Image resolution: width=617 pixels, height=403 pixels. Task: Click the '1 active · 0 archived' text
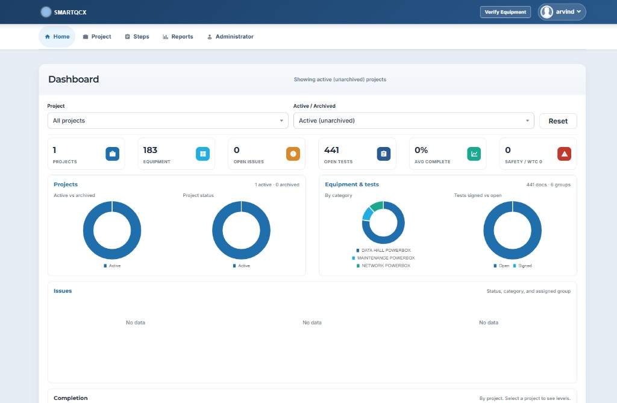tap(277, 184)
